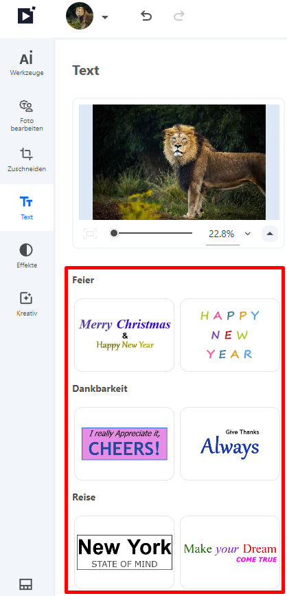Click the fit-to-screen icon below preview
The width and height of the screenshot is (287, 596).
(x=90, y=234)
